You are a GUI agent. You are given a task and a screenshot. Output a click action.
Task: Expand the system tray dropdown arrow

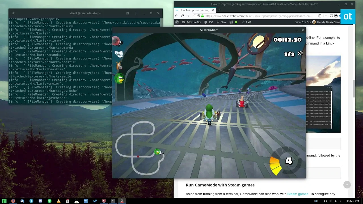pyautogui.click(x=341, y=201)
